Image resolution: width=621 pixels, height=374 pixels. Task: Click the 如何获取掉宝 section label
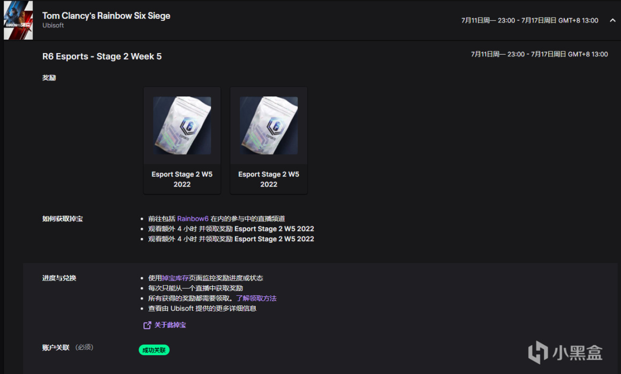coord(63,219)
